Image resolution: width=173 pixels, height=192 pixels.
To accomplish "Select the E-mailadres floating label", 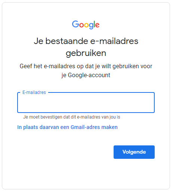I will [x=34, y=92].
